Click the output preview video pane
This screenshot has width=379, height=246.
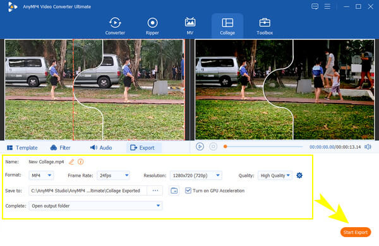[x=285, y=90]
